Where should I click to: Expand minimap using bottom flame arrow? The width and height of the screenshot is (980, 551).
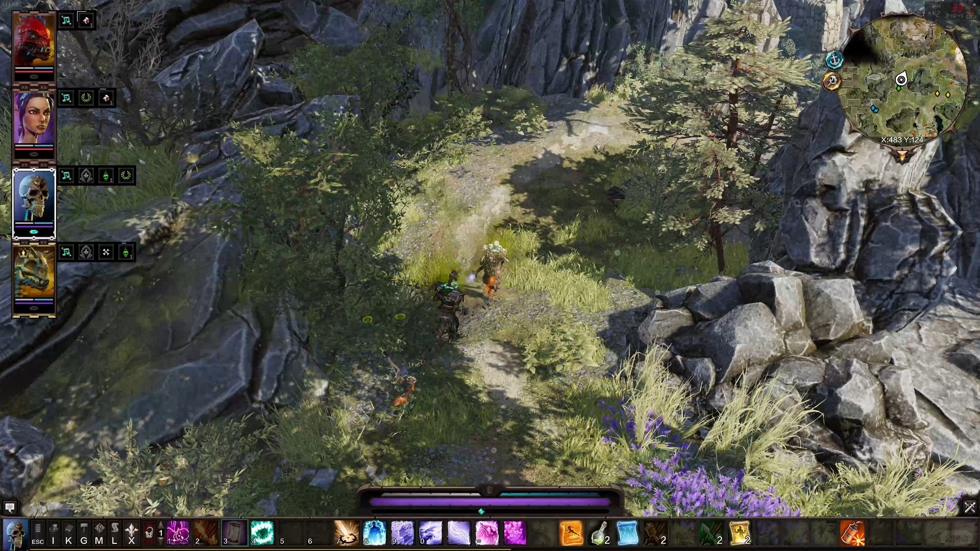tap(902, 155)
